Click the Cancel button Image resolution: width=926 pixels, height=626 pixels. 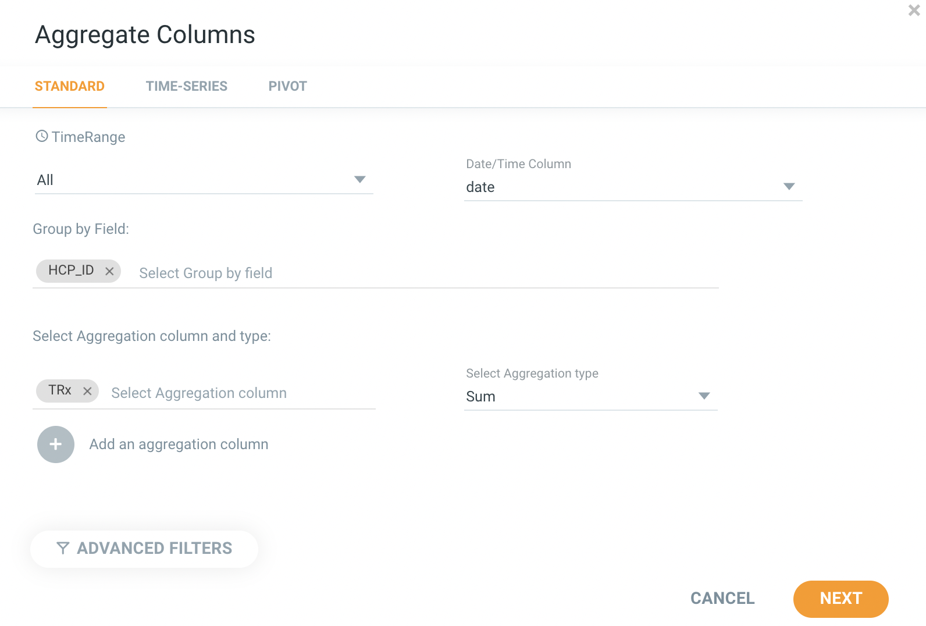click(722, 598)
